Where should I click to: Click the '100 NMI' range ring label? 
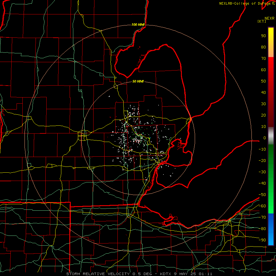138,25
